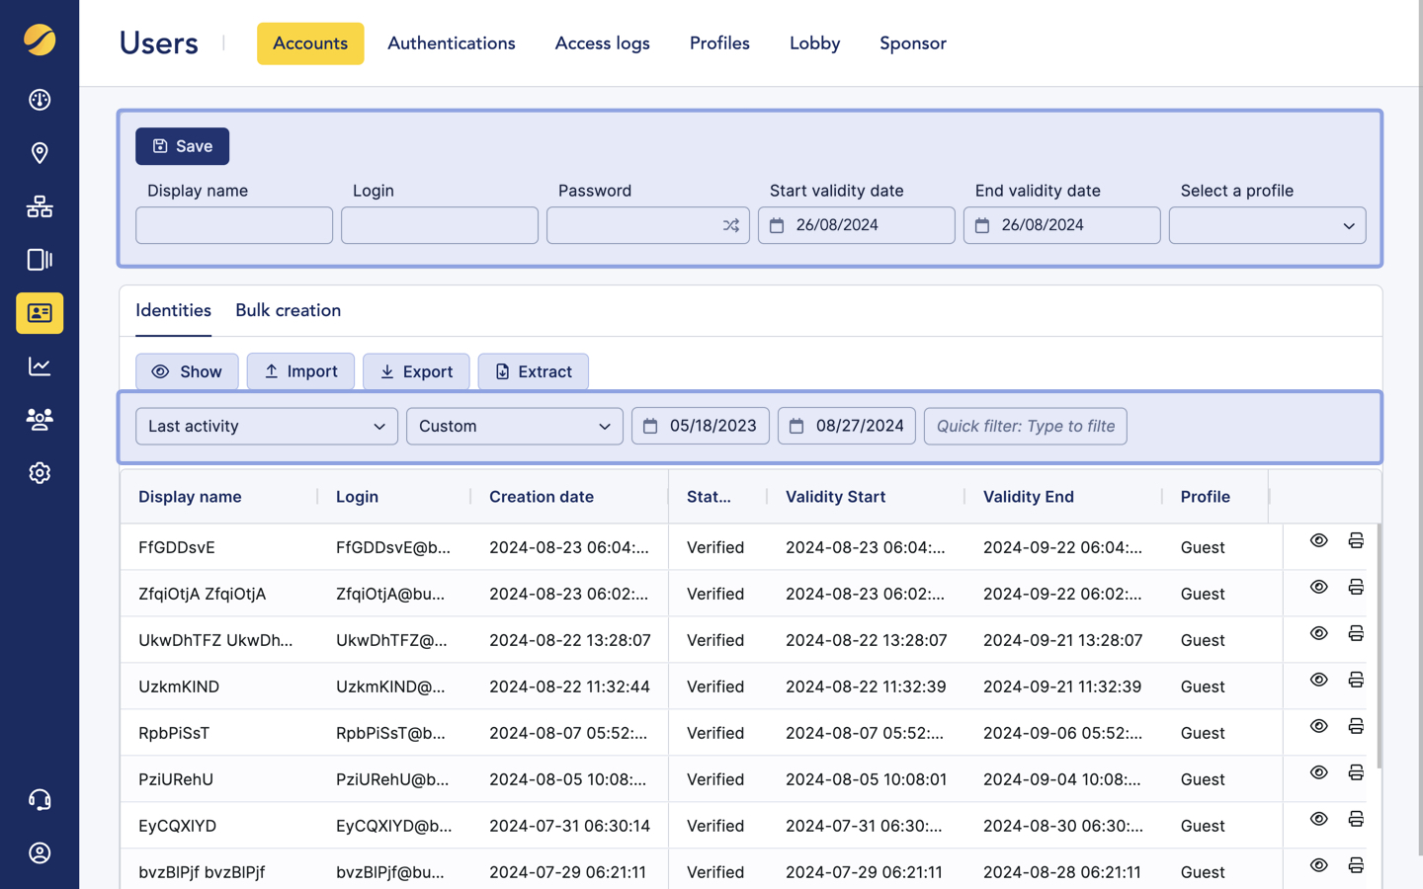View details of ZfqiOtjA account
Image resolution: width=1423 pixels, height=889 pixels.
pos(1318,587)
